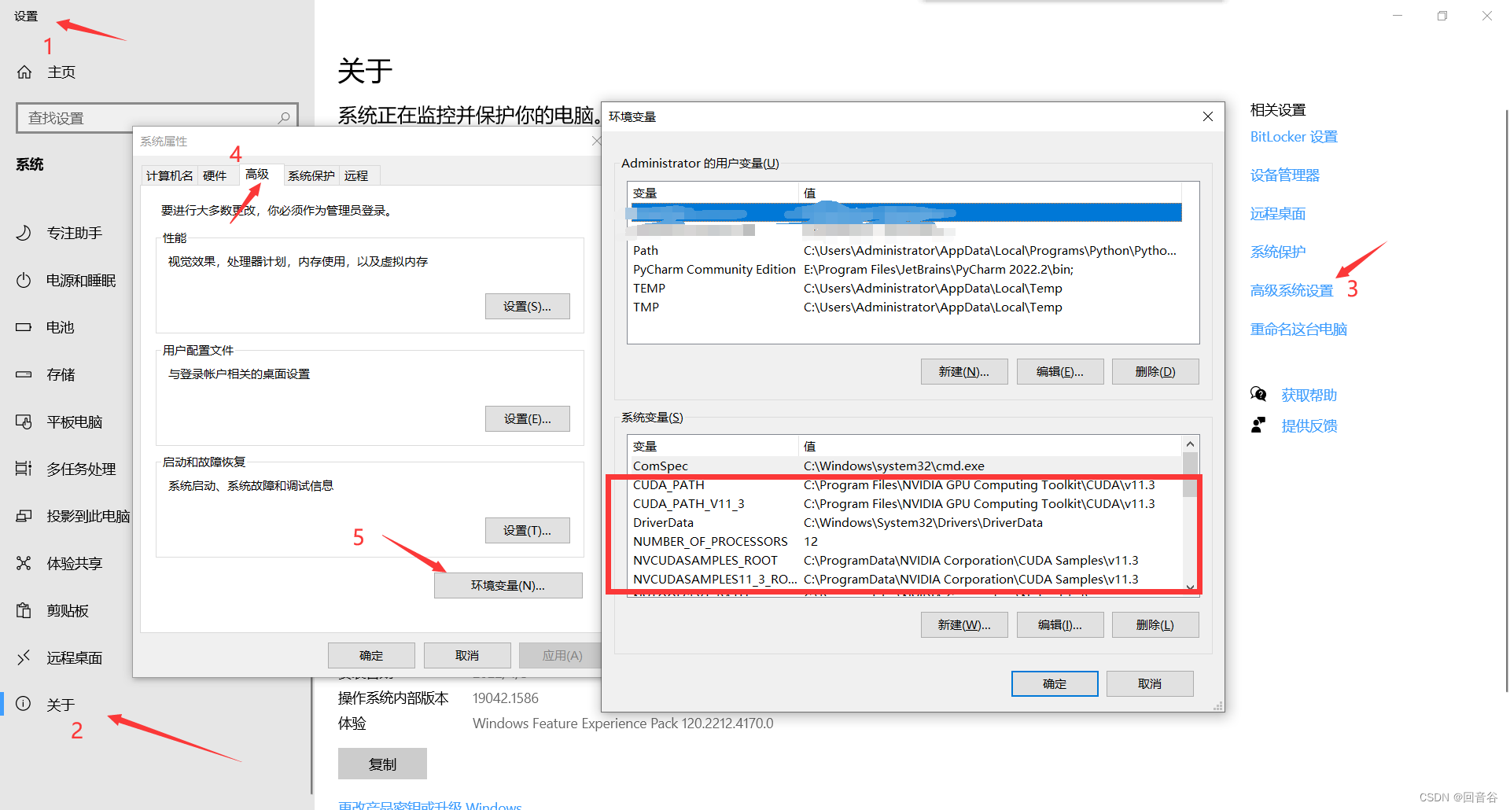Open 投影到此电脑 icon in sidebar

pyautogui.click(x=24, y=516)
